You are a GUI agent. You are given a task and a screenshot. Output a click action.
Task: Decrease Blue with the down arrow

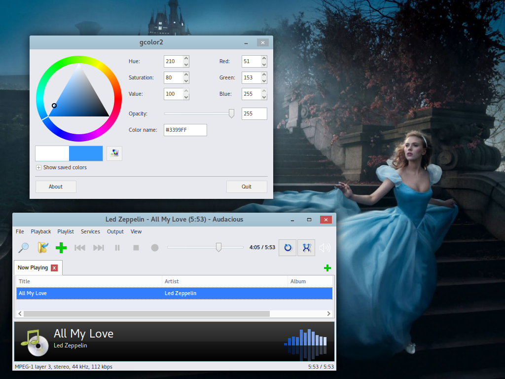tap(264, 97)
